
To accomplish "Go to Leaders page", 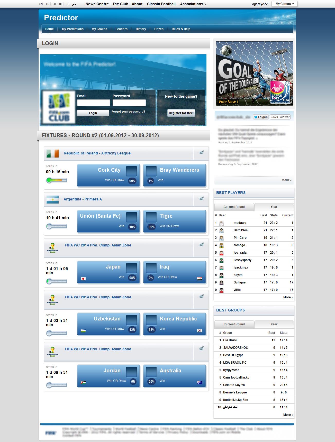I will (x=121, y=29).
